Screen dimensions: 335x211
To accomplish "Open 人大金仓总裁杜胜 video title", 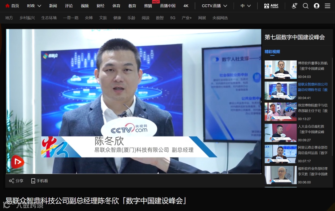I will [311, 129].
